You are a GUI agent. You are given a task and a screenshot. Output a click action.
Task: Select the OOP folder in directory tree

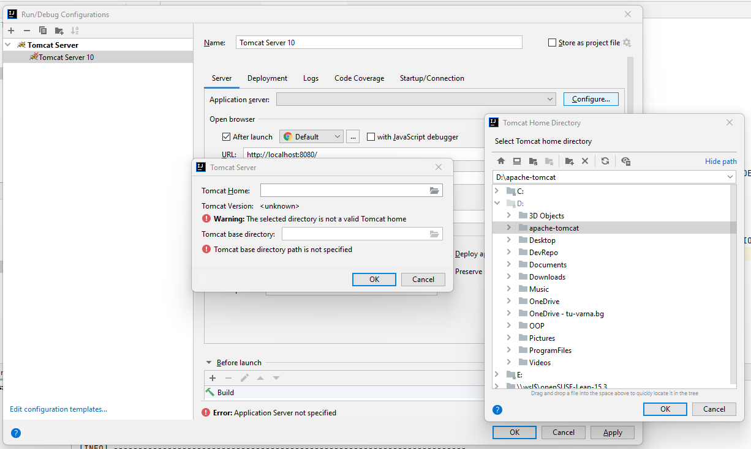[537, 325]
